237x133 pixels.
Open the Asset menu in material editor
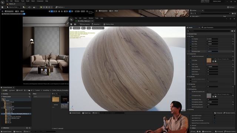tap(85, 18)
